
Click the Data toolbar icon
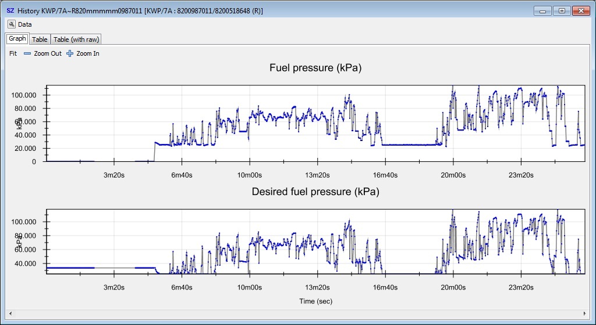(x=12, y=24)
